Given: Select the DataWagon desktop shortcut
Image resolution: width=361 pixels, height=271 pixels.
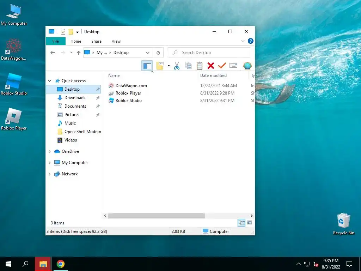Looking at the screenshot, I should 14,49.
